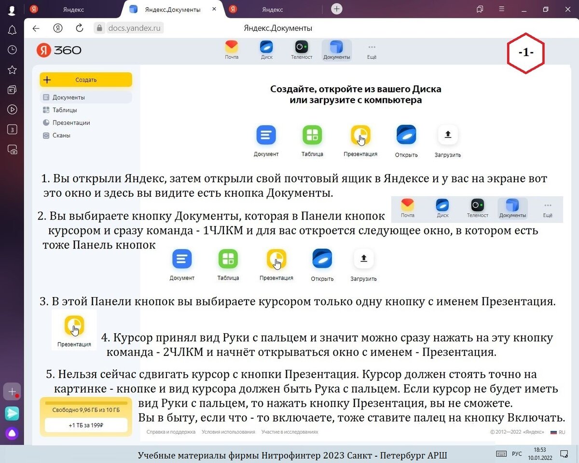Select Таблицы in the left sidebar
579x463 pixels.
click(x=65, y=110)
